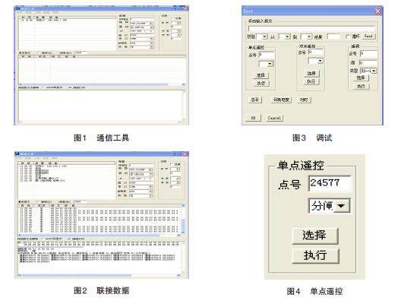The height and width of the screenshot is (301, 420).
Task: Open the 校验 dropdown in the debug dialog
Action: click(262, 36)
